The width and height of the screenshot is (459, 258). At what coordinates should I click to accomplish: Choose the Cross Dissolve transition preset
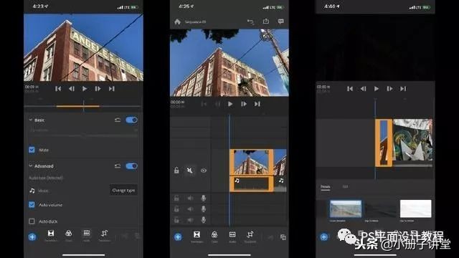[x=346, y=209]
